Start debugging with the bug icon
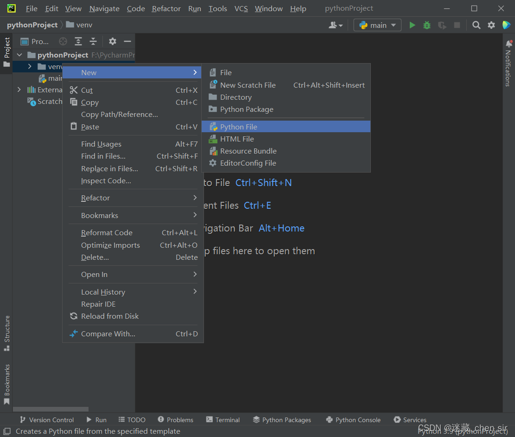The width and height of the screenshot is (515, 437). 426,25
